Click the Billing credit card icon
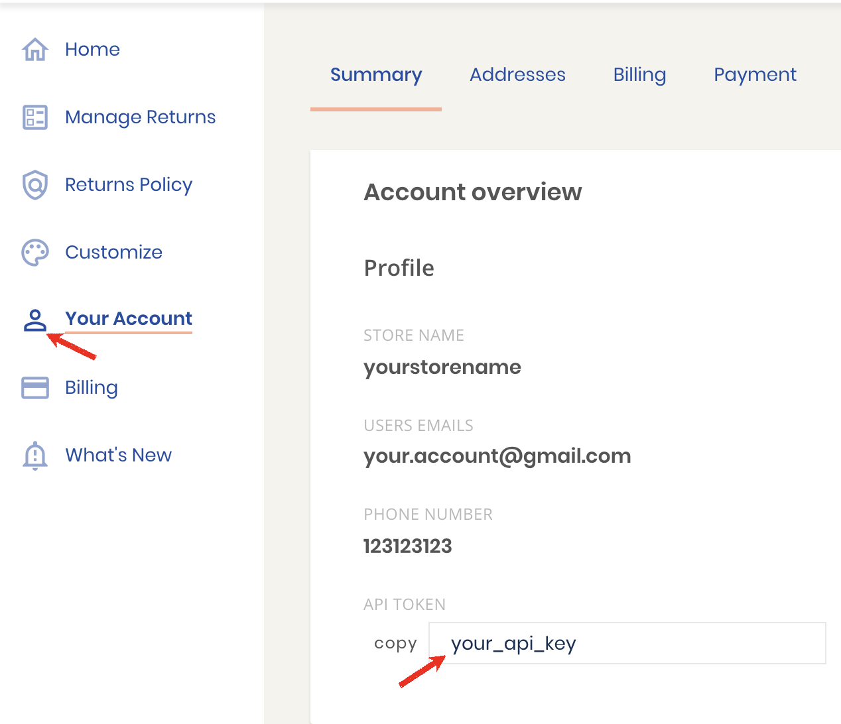The height and width of the screenshot is (724, 841). [35, 388]
